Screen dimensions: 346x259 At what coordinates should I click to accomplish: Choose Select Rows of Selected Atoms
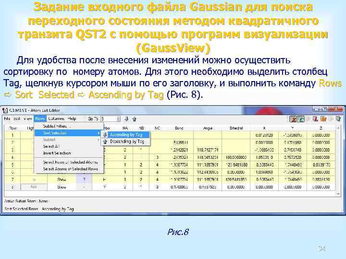pyautogui.click(x=68, y=162)
